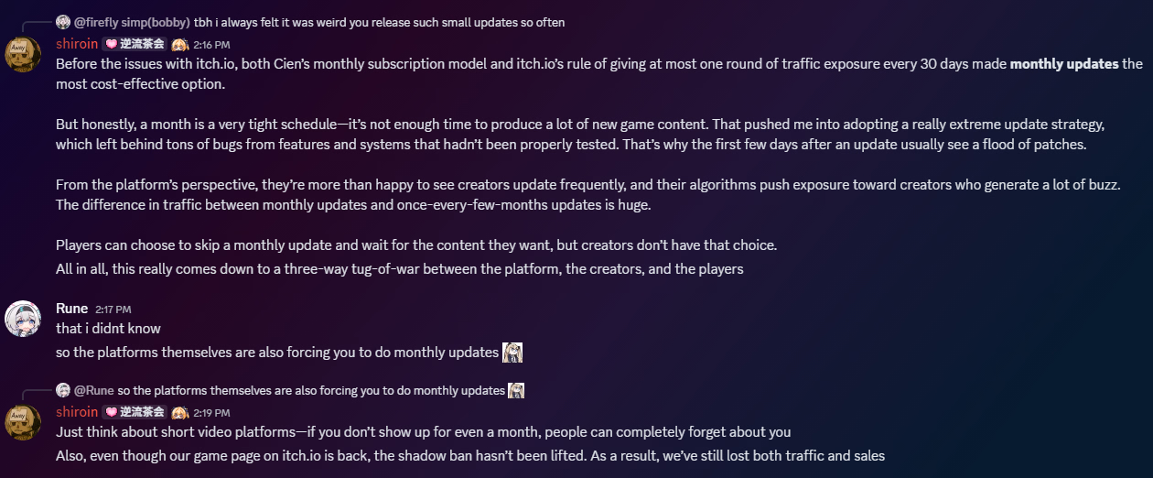Image resolution: width=1153 pixels, height=478 pixels.
Task: Click the 逆流茶会 server tag on the 2:16 PM message
Action: 135,44
